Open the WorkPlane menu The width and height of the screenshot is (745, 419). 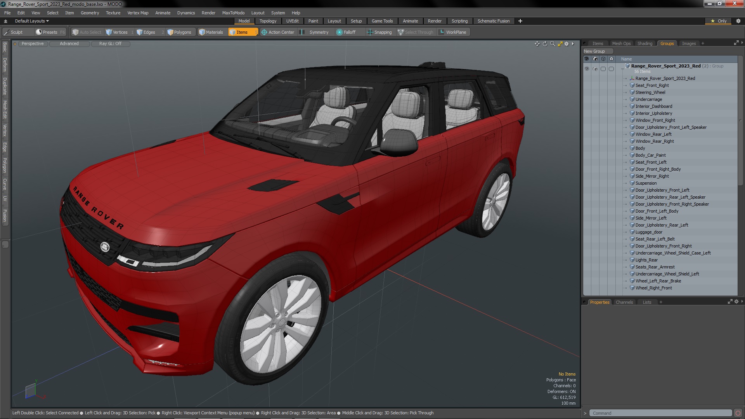(453, 32)
